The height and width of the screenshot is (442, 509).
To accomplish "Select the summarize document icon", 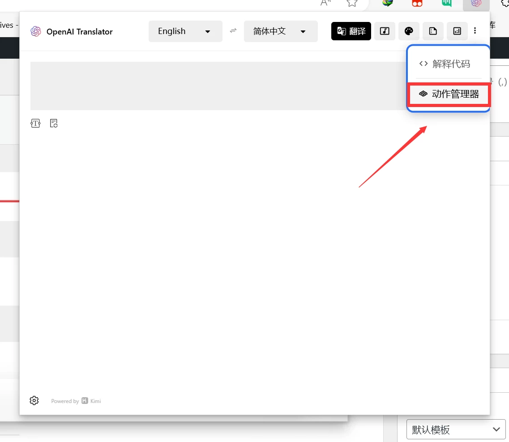I will pos(433,31).
